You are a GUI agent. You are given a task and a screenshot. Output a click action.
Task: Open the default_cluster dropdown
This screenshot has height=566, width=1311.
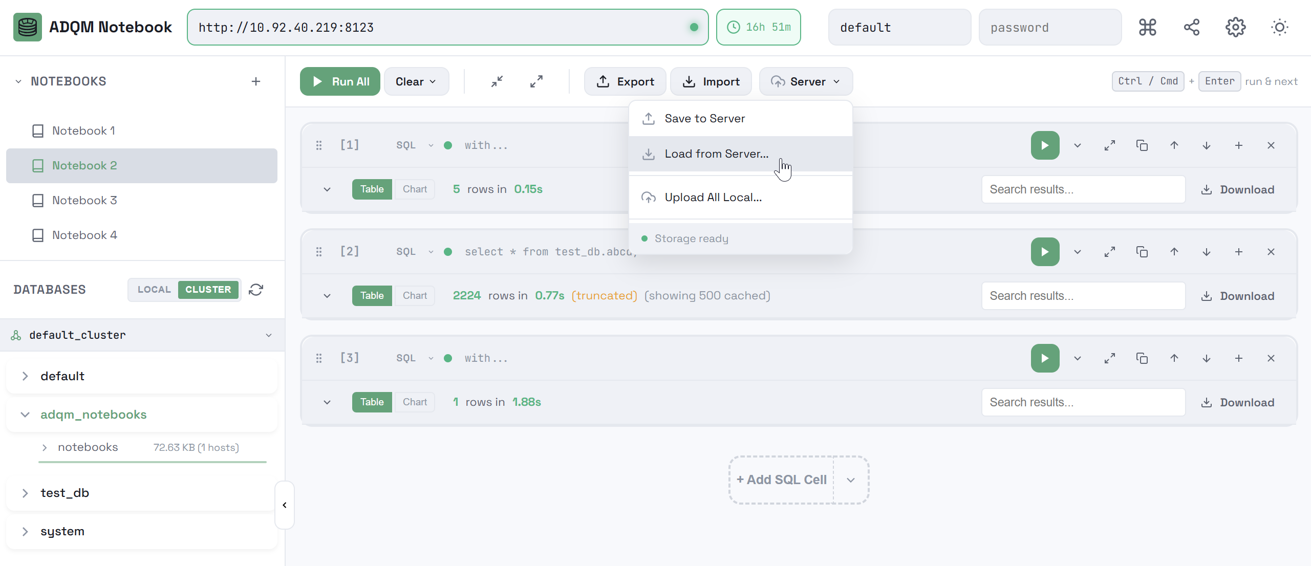(x=268, y=335)
